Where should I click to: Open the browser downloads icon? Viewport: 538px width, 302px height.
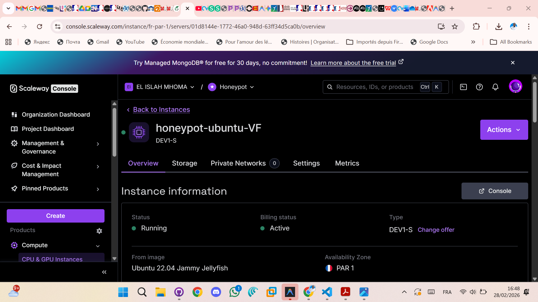click(499, 27)
